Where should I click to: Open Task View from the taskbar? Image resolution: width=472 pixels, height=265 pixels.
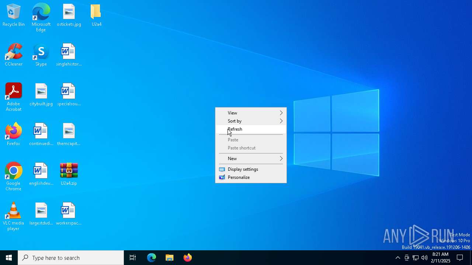(133, 258)
